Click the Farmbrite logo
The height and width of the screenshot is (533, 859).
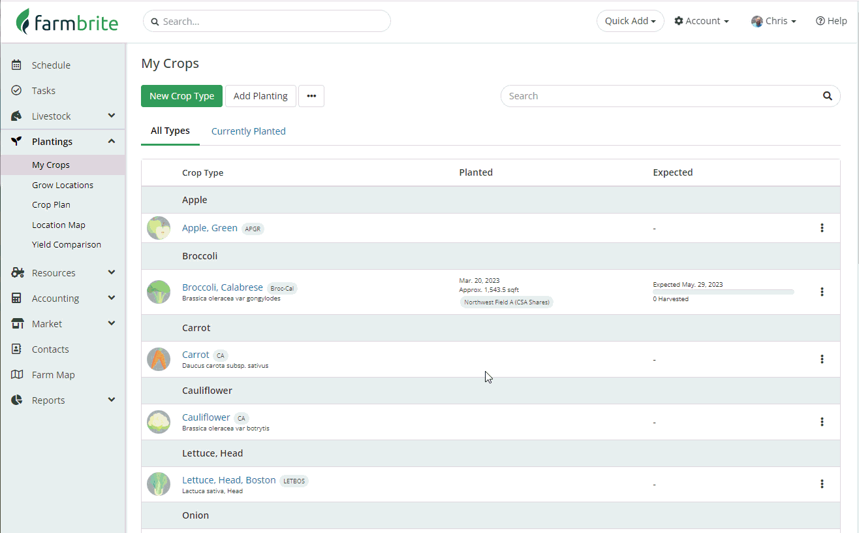[67, 22]
